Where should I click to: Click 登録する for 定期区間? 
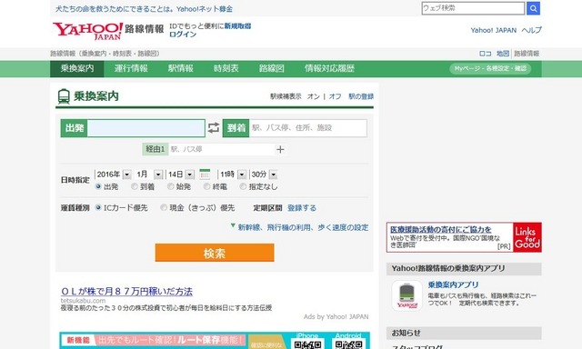(x=302, y=208)
